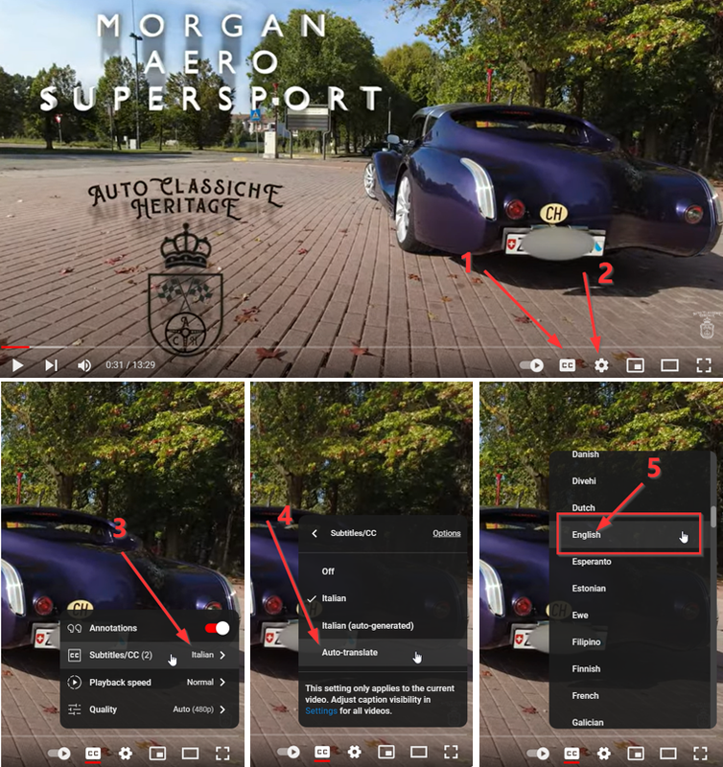Image resolution: width=723 pixels, height=767 pixels.
Task: Select English in the language list
Action: [630, 535]
